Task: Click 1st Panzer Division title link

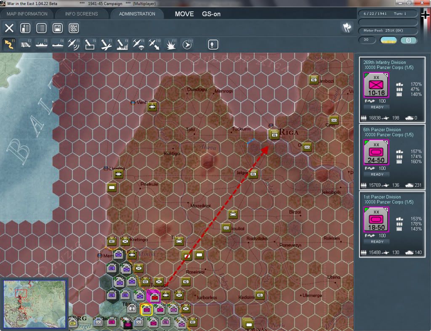Action: [382, 197]
